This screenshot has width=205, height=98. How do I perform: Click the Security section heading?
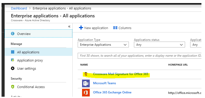coord(16,79)
